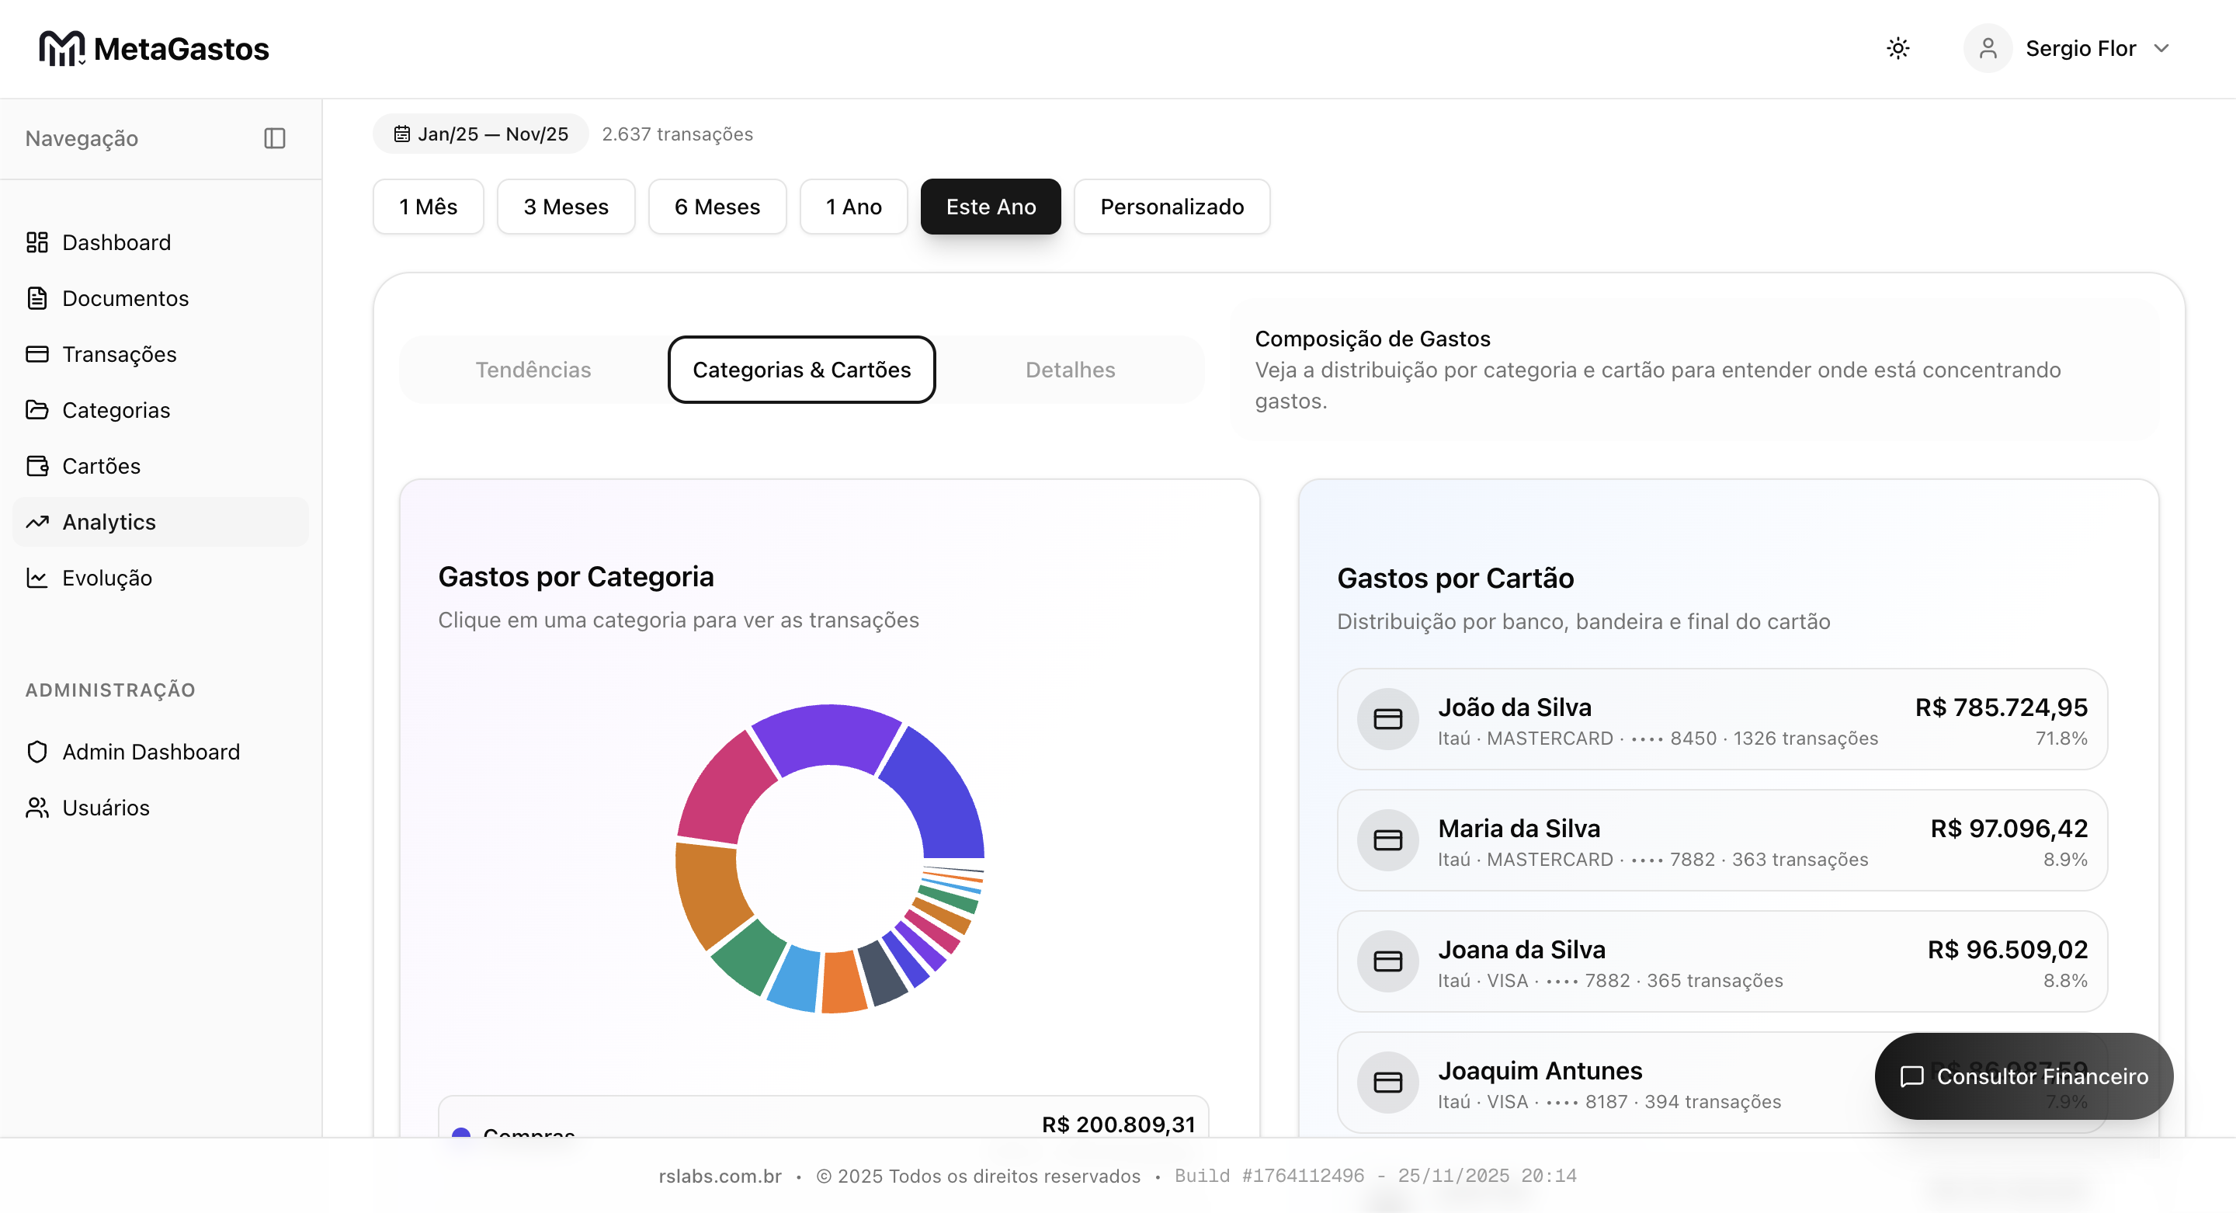
Task: Open Usuários people icon
Action: [x=36, y=808]
